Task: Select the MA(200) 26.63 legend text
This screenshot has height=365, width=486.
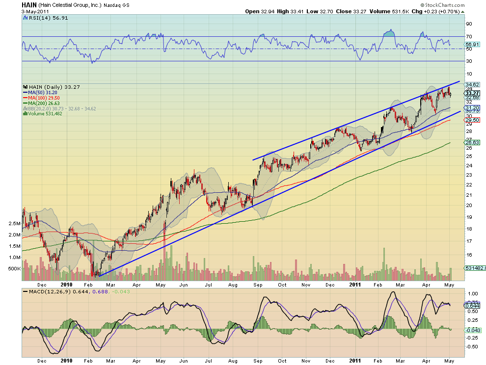Action: click(x=44, y=103)
